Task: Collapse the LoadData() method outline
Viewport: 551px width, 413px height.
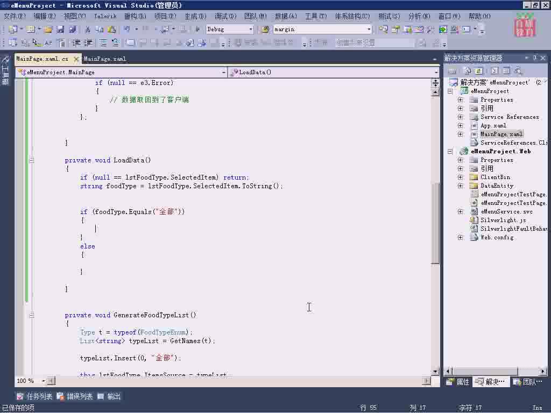Action: tap(32, 160)
